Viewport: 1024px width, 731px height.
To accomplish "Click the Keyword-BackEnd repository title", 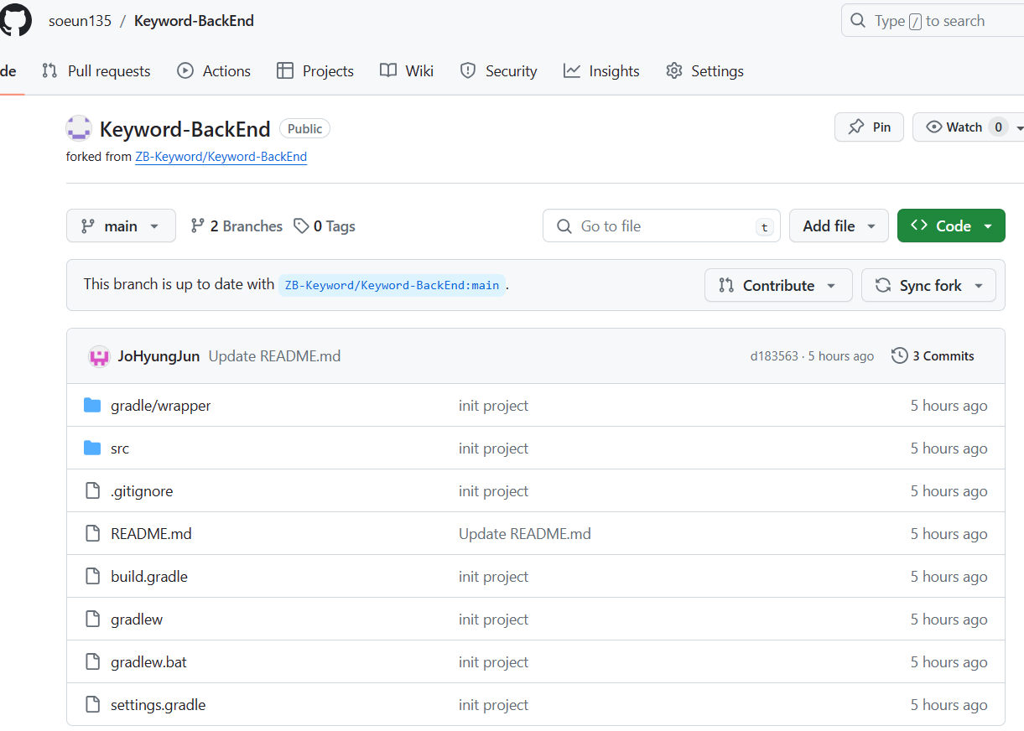I will point(185,129).
